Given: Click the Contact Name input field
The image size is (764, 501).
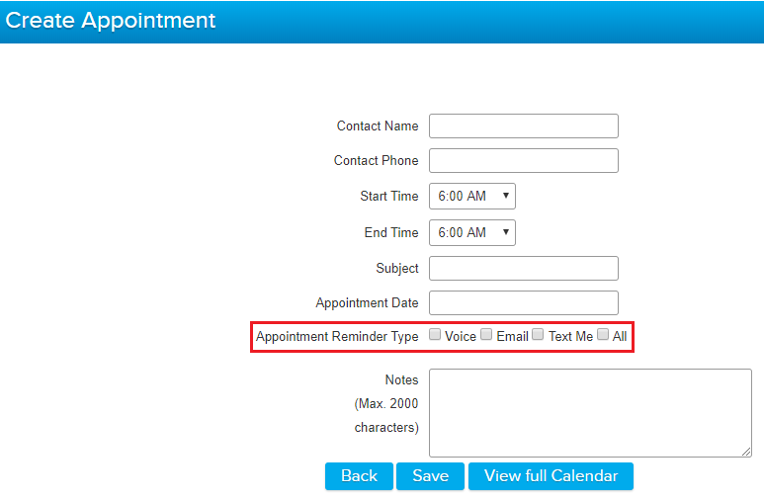Looking at the screenshot, I should pos(523,125).
